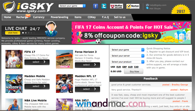Screen dimensions: 195x111
Task: Select the second banner slide dot
Action: (26, 33)
